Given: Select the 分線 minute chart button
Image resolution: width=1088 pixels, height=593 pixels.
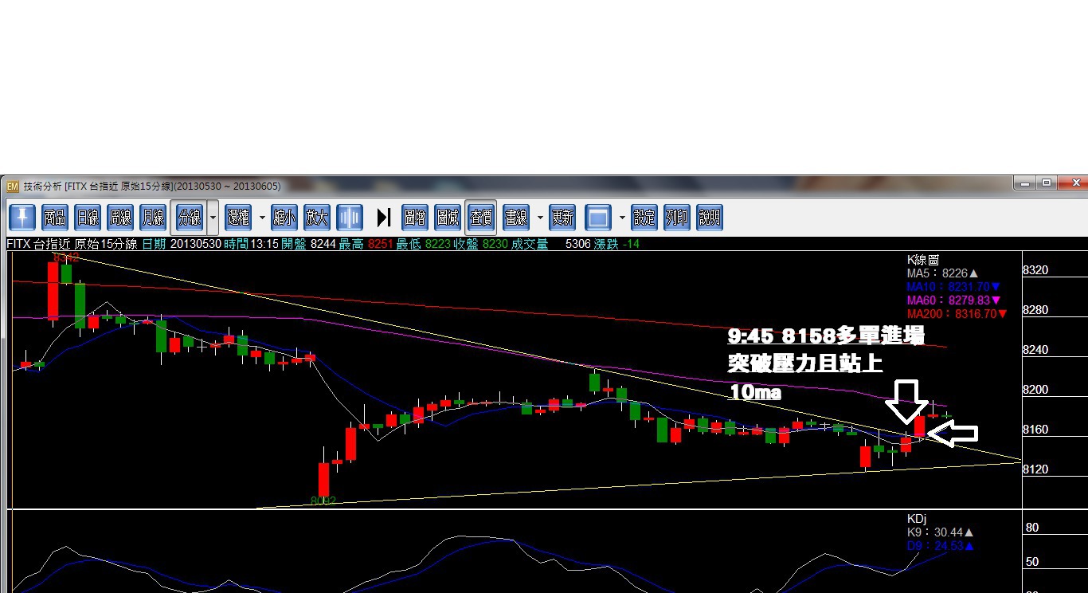Looking at the screenshot, I should [x=189, y=217].
